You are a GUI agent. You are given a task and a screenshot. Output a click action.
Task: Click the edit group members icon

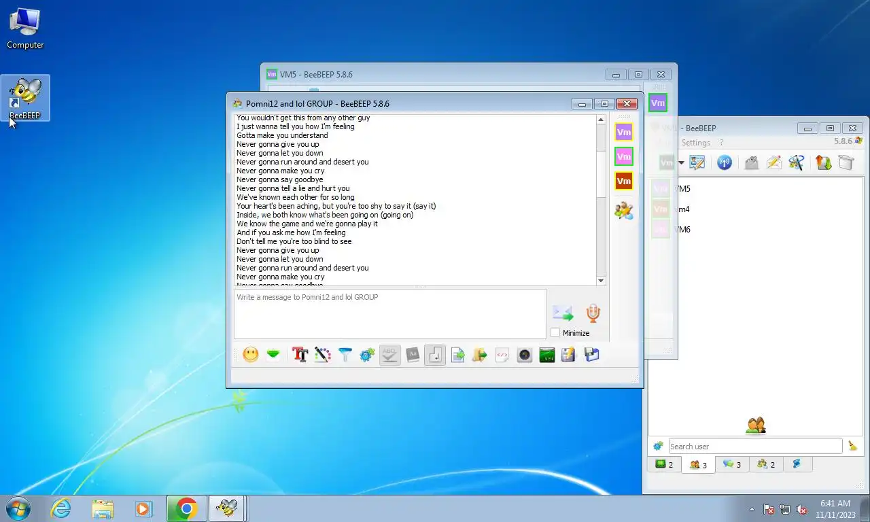(x=623, y=210)
